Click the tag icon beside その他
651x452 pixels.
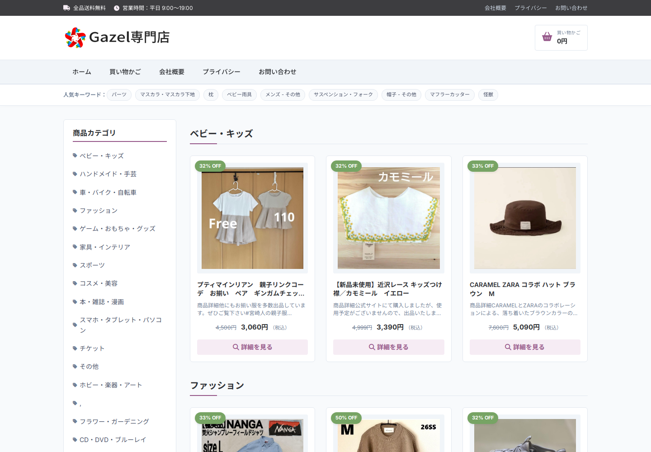pyautogui.click(x=75, y=366)
